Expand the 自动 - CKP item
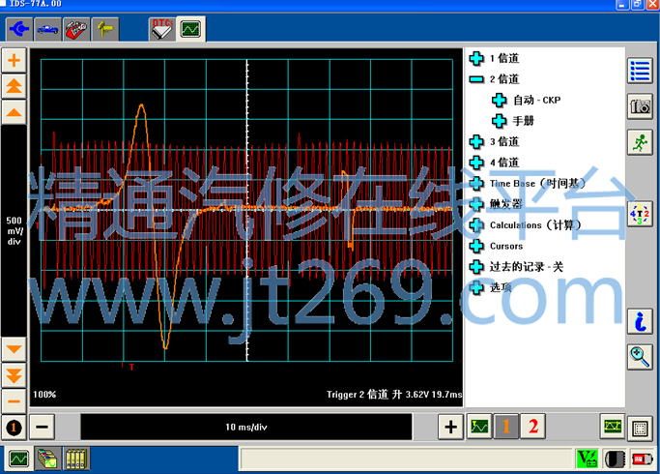The width and height of the screenshot is (660, 474). tap(500, 100)
